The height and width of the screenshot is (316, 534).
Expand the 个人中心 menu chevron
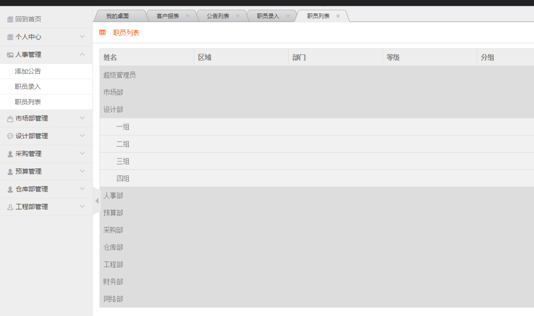[x=82, y=37]
